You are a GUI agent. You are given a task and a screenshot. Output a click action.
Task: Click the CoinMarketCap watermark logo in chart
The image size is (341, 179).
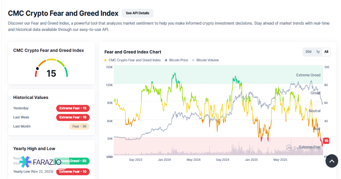[289, 147]
